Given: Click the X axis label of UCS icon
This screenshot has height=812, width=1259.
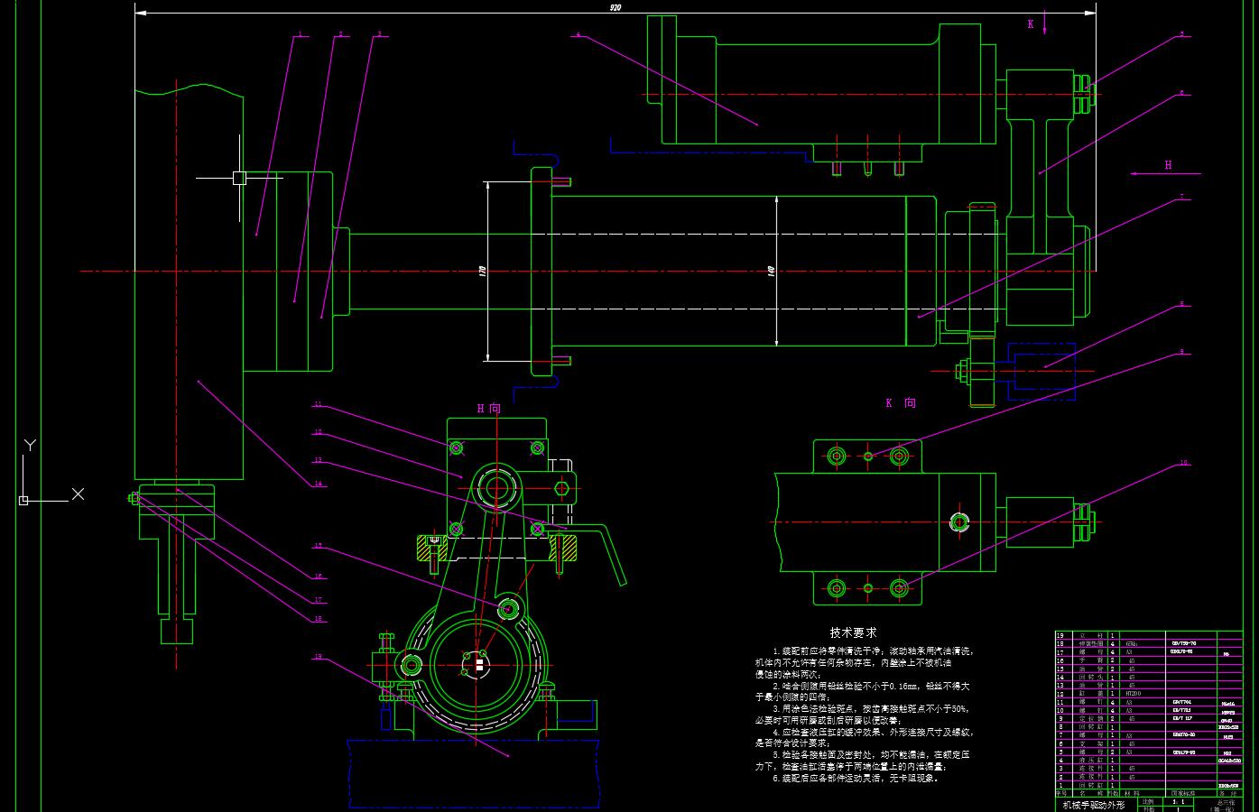Looking at the screenshot, I should point(78,494).
